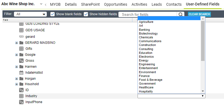This screenshot has width=224, height=105.
Task: Click the Google folder icon
Action: 21,55
